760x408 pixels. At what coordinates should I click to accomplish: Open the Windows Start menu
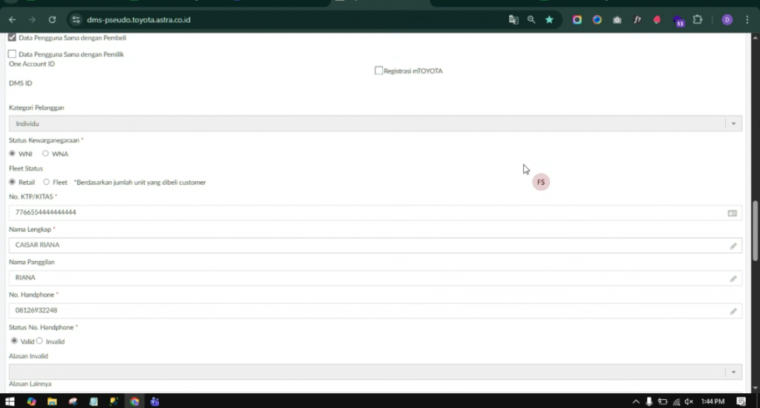click(x=10, y=401)
